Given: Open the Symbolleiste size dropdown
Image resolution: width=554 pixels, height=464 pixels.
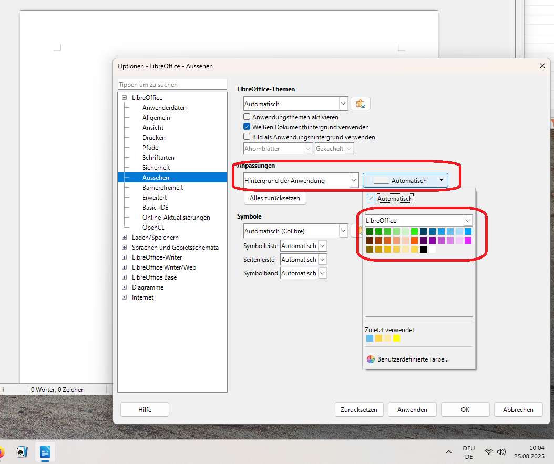Looking at the screenshot, I should tap(303, 246).
